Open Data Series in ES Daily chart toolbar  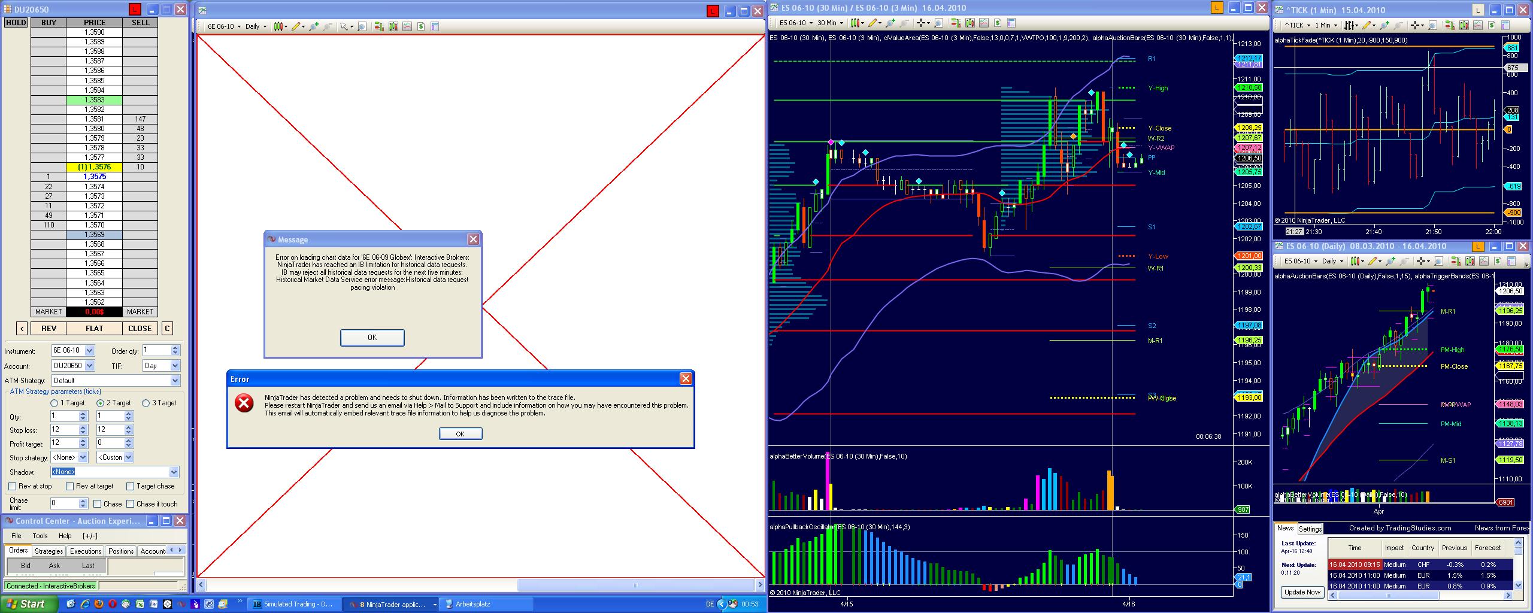[1470, 261]
